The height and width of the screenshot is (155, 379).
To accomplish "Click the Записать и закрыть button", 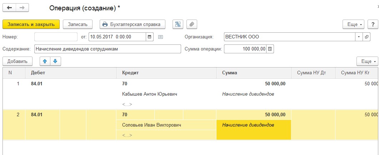I will (31, 24).
